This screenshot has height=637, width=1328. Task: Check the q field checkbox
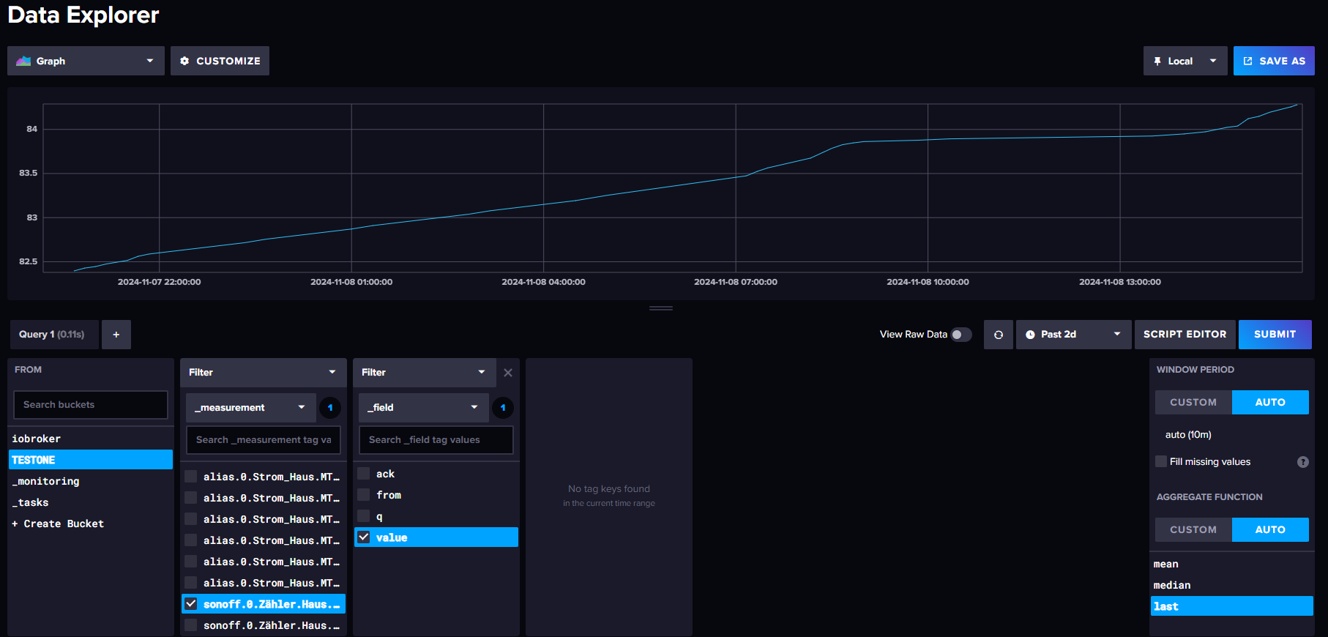click(x=364, y=516)
